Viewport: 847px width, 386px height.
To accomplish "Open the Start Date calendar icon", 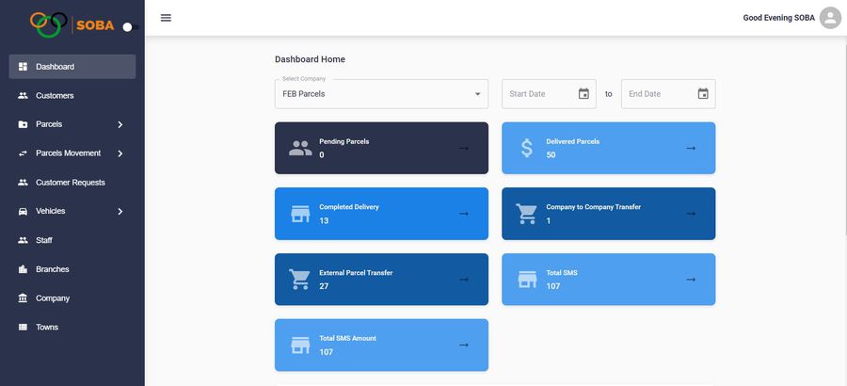I will (583, 93).
